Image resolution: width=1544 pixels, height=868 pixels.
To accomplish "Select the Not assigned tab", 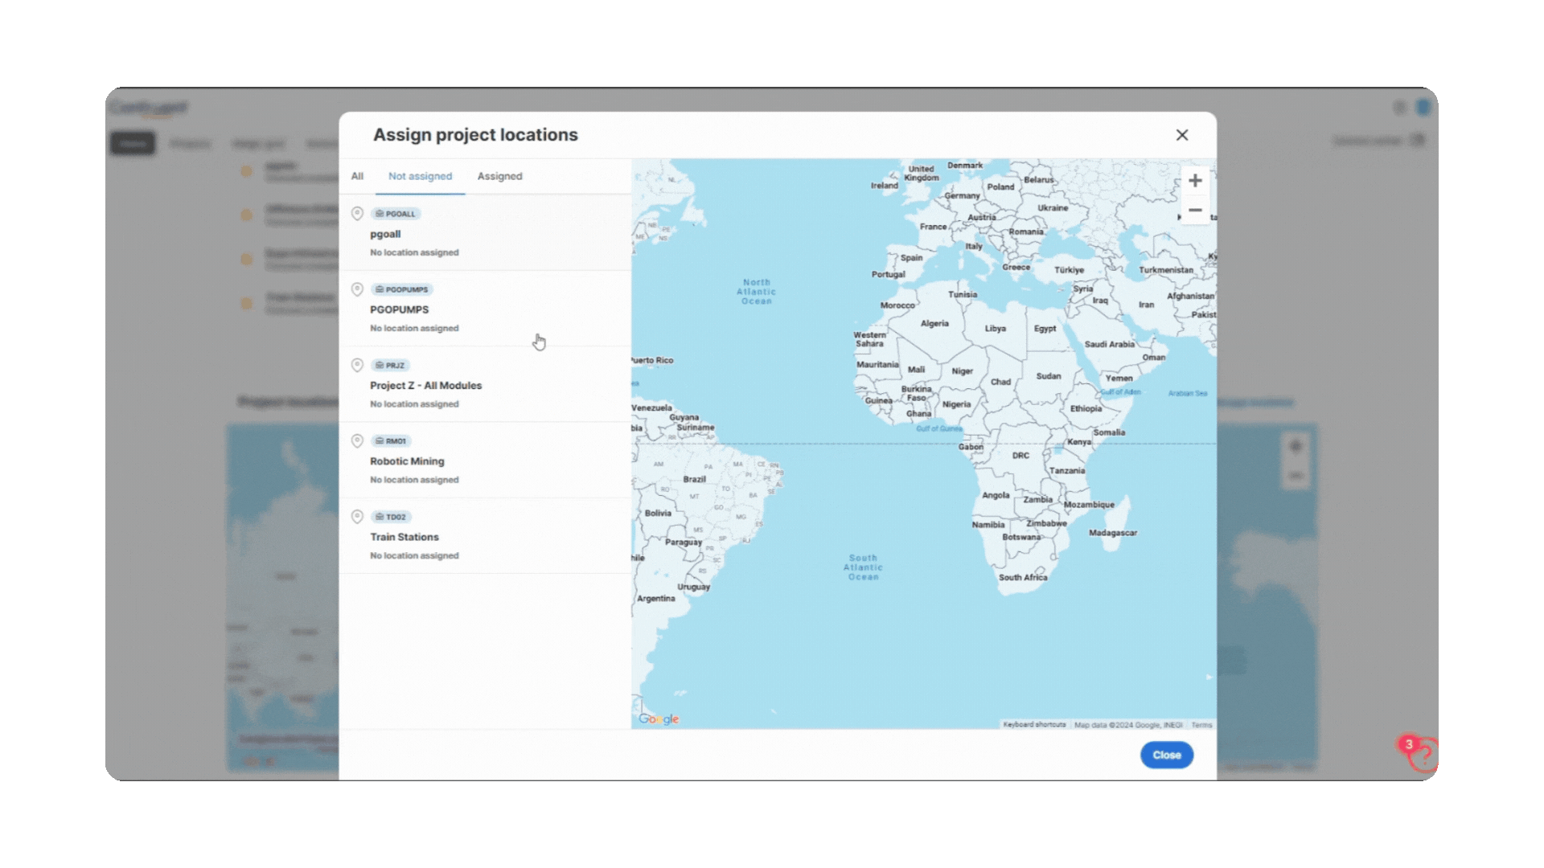I will (420, 176).
